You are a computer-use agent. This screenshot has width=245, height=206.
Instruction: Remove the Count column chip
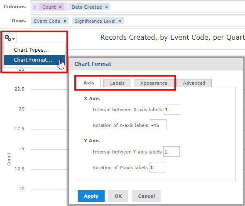60,7
